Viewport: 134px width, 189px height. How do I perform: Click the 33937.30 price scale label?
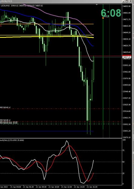coord(126,98)
